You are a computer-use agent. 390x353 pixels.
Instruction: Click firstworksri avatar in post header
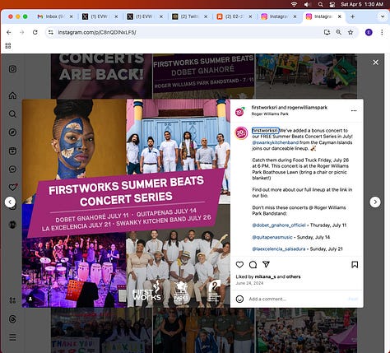click(x=239, y=111)
